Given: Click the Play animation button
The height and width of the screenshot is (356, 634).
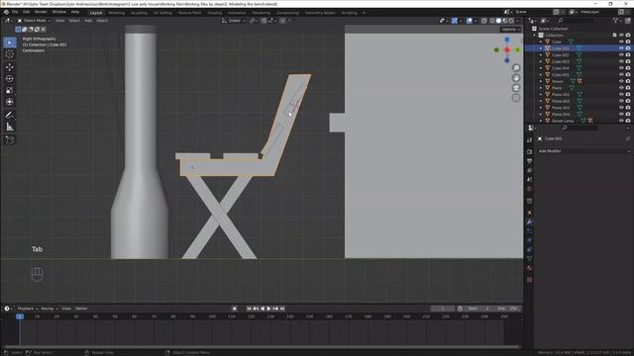Looking at the screenshot, I should (268, 309).
